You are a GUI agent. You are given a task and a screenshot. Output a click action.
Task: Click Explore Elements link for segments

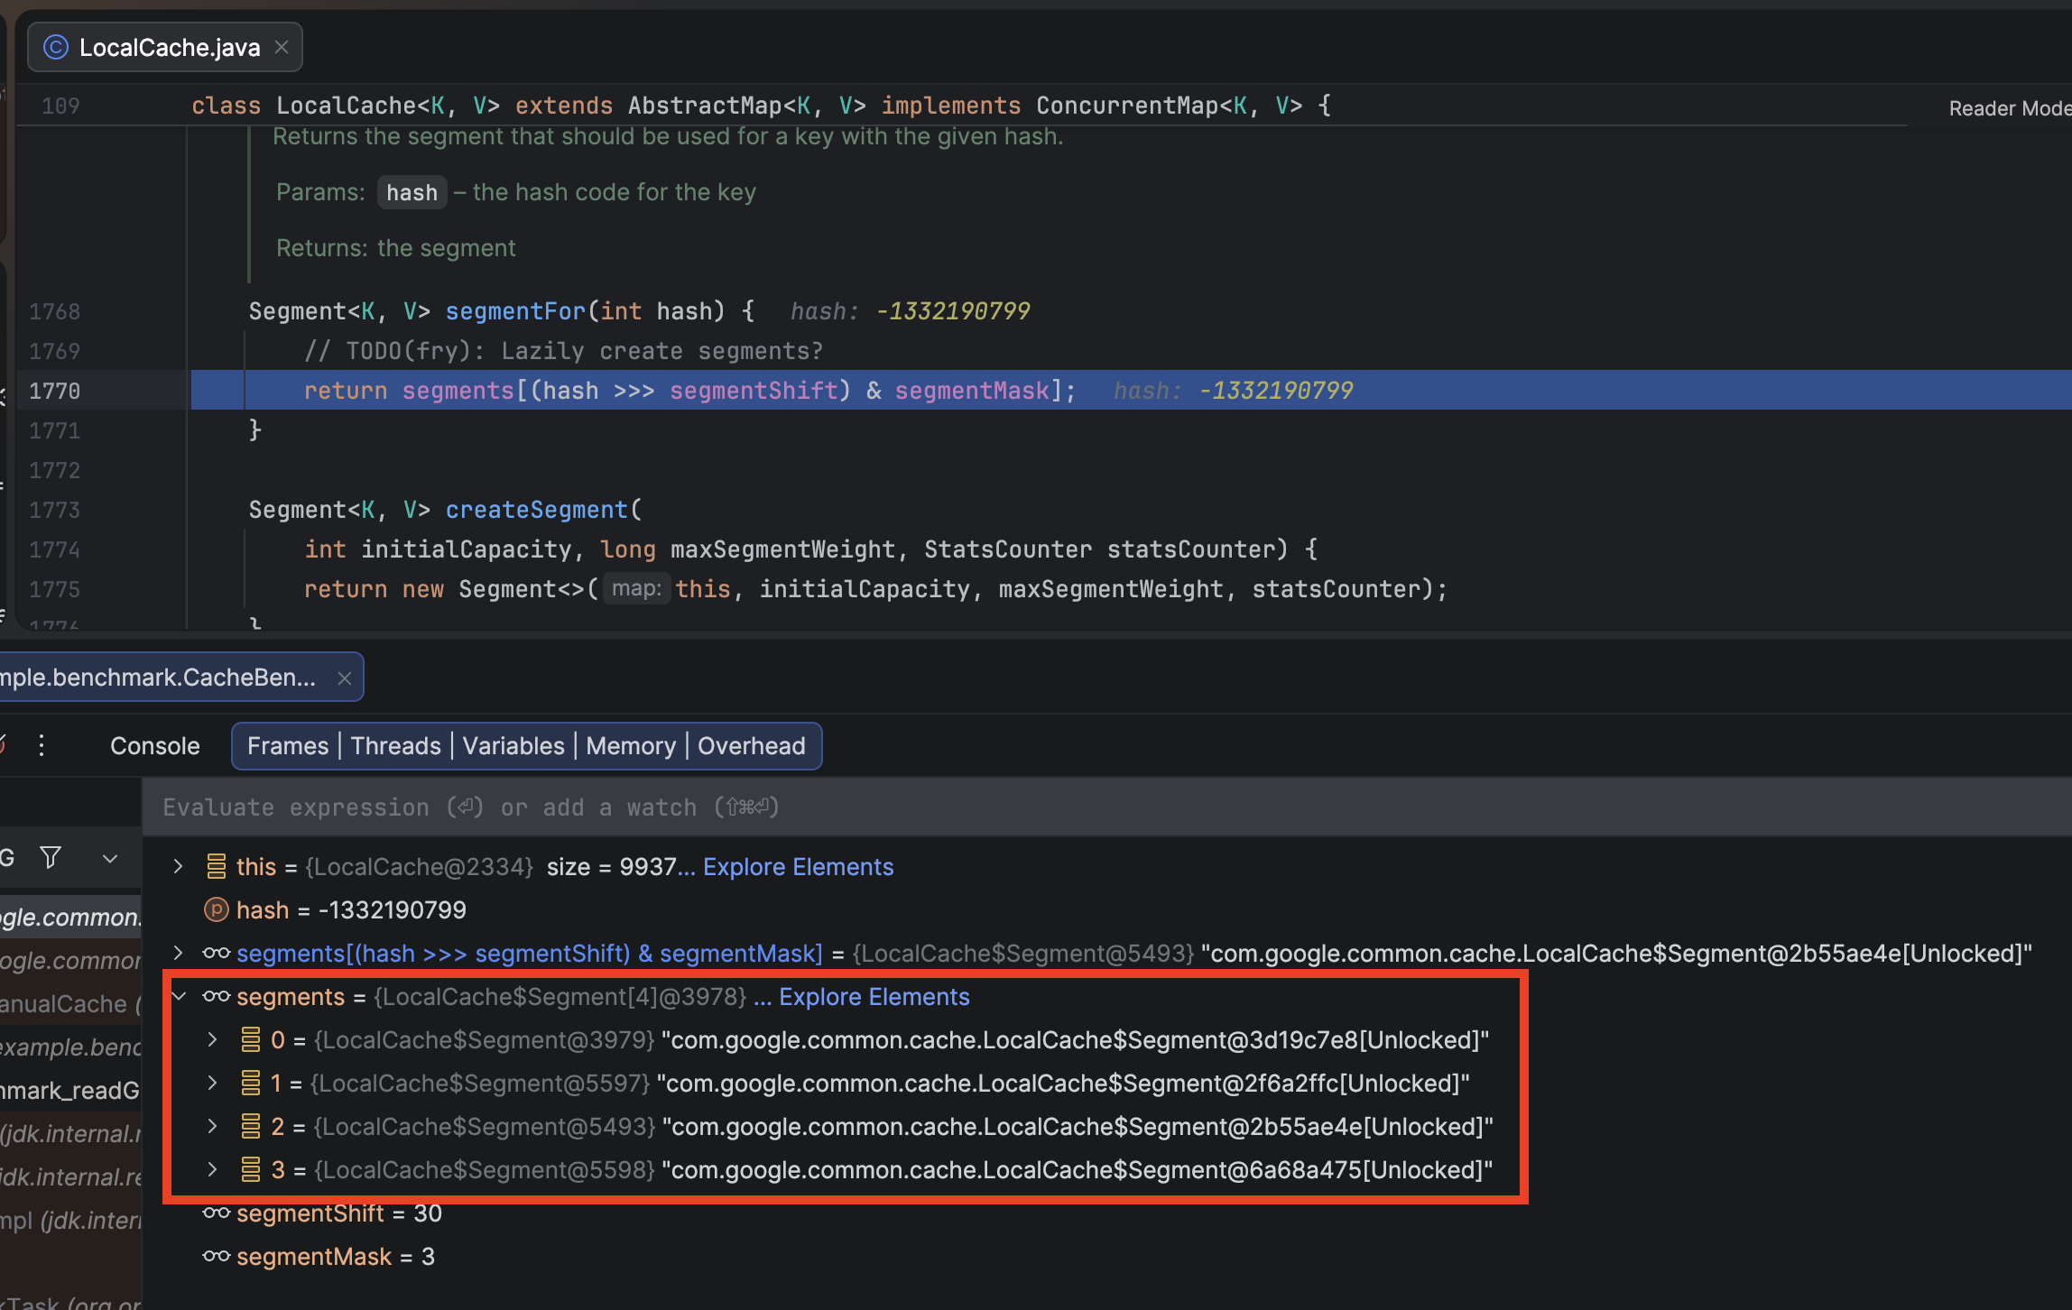point(874,997)
